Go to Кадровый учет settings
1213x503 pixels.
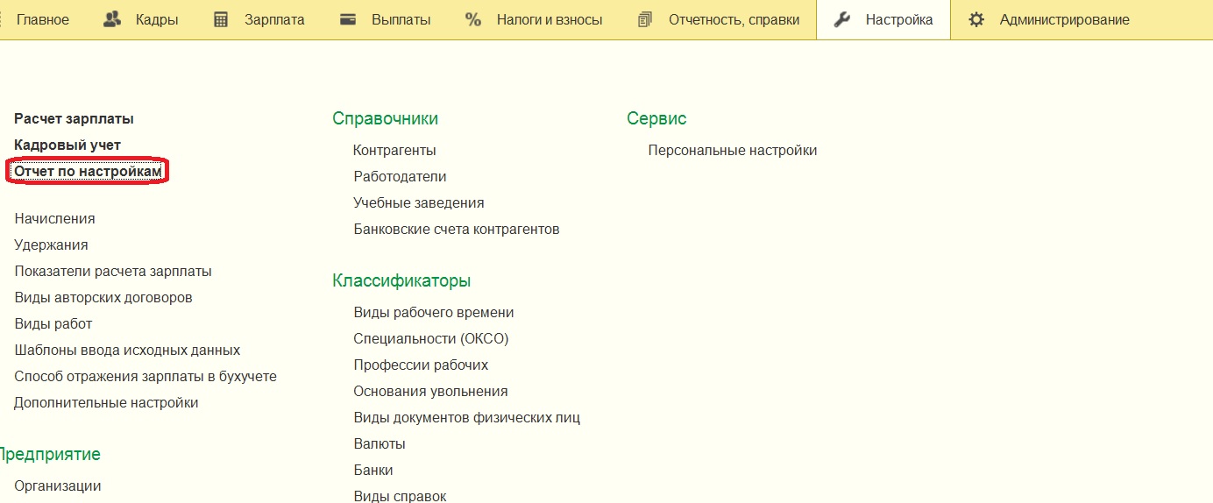67,145
